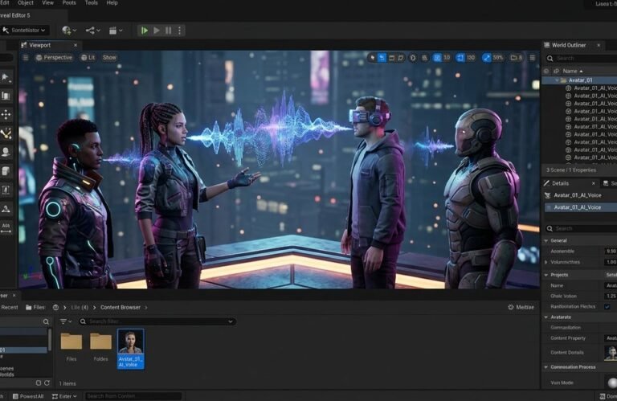Click the gray play button in toolbar
Screen dimensions: 617x401
point(157,31)
